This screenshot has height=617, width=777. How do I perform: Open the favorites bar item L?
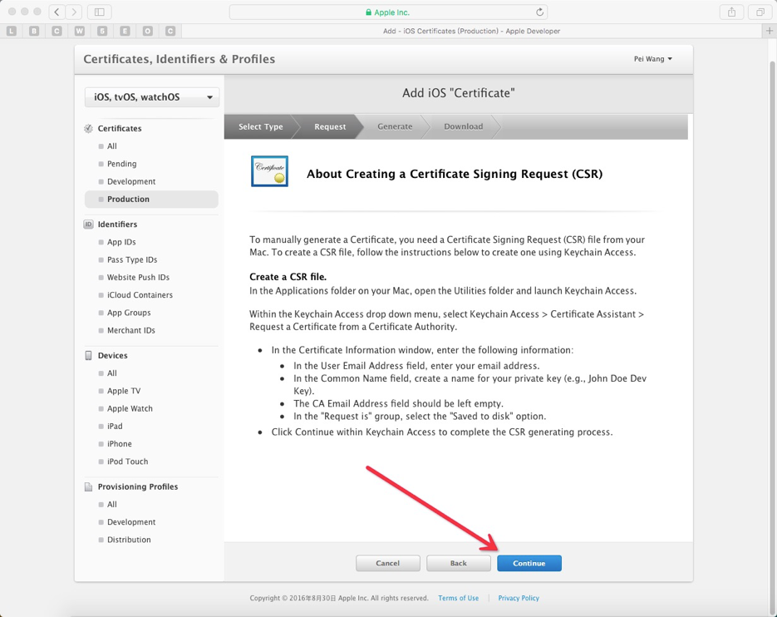pyautogui.click(x=12, y=31)
